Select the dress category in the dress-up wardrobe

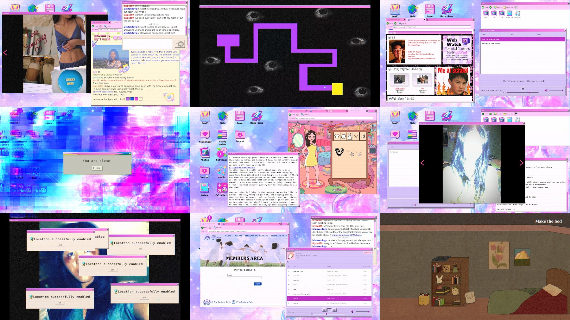350,136
